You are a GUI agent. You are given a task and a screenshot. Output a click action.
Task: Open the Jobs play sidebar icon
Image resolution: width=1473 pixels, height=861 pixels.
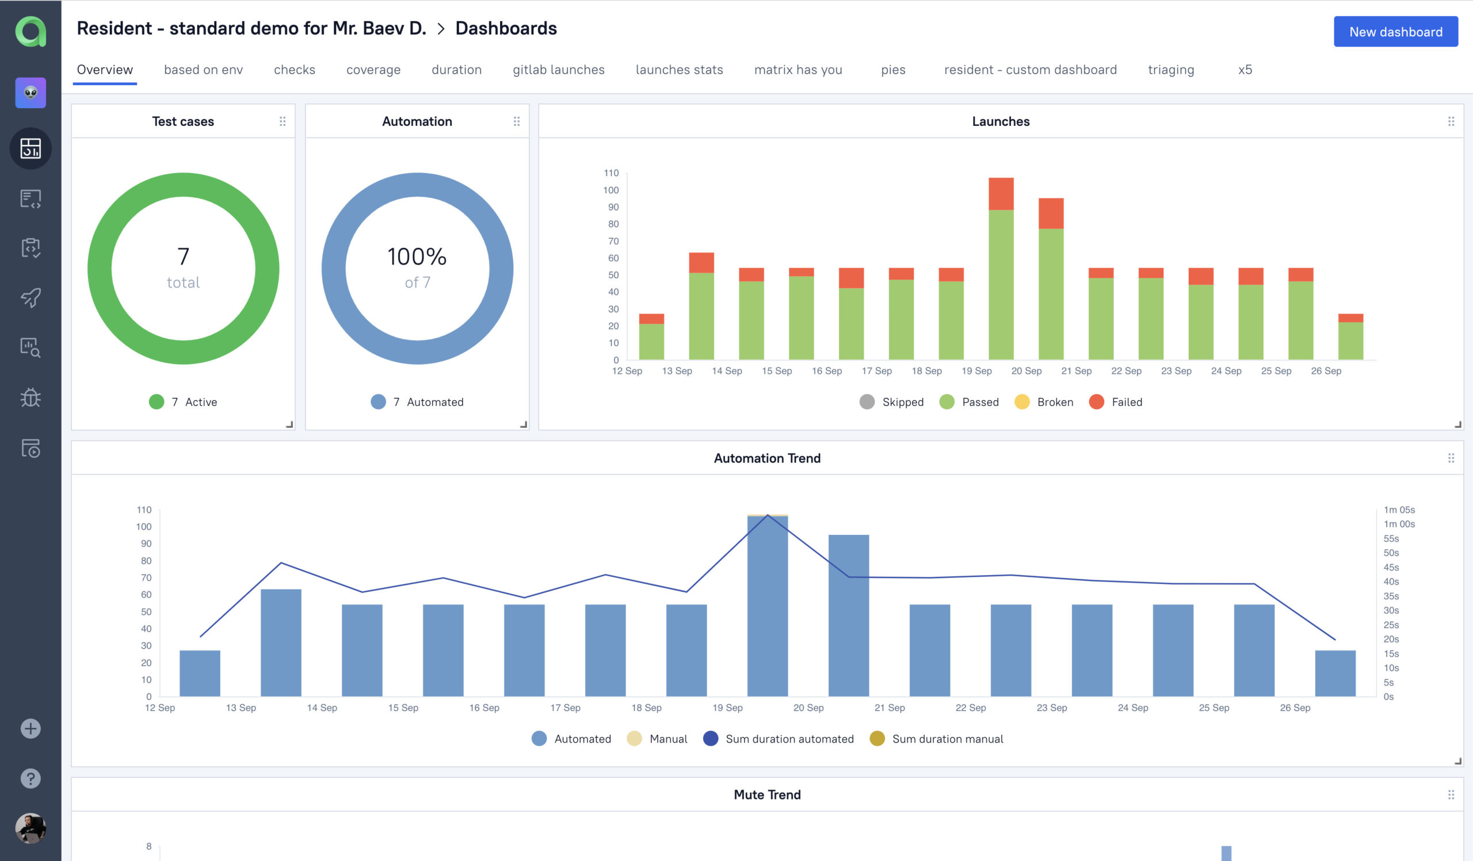(30, 448)
